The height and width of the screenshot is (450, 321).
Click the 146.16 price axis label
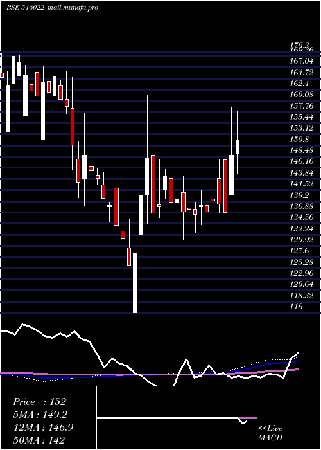(x=301, y=161)
